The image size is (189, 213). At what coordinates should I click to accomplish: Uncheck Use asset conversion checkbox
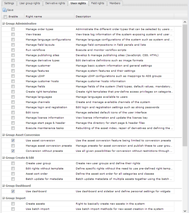coord(13,141)
